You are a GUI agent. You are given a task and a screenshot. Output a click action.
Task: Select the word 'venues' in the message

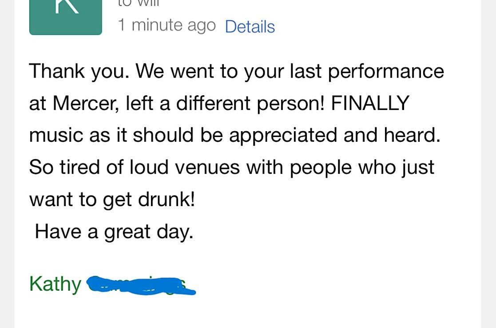(207, 167)
